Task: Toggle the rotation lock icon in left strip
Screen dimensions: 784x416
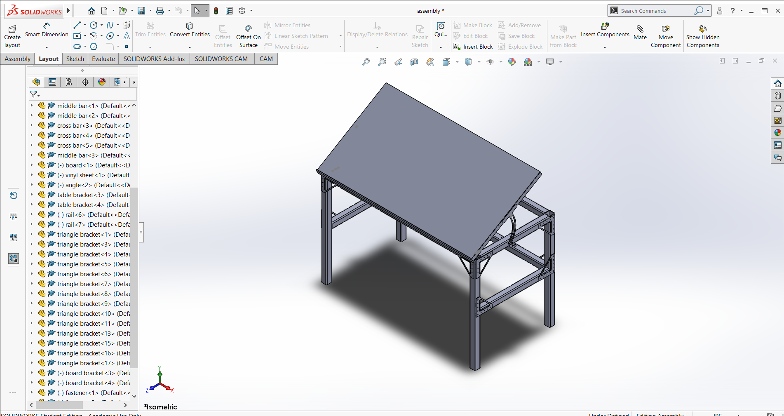Action: coord(14,259)
